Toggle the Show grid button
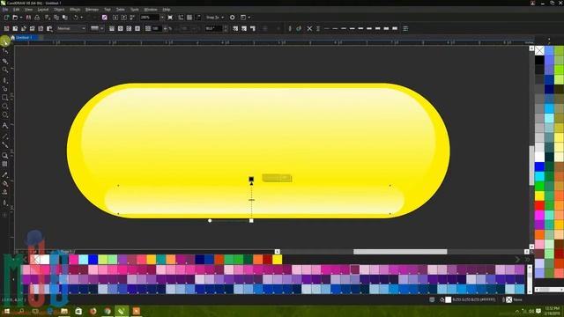Image resolution: width=564 pixels, height=317 pixels. pos(189,18)
